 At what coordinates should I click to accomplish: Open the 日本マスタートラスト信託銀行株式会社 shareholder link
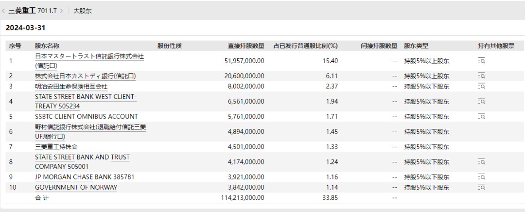pos(89,61)
